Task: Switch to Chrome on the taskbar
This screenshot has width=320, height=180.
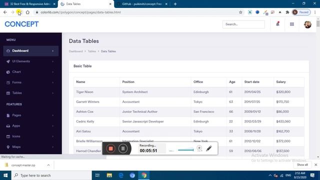Action: click(144, 175)
